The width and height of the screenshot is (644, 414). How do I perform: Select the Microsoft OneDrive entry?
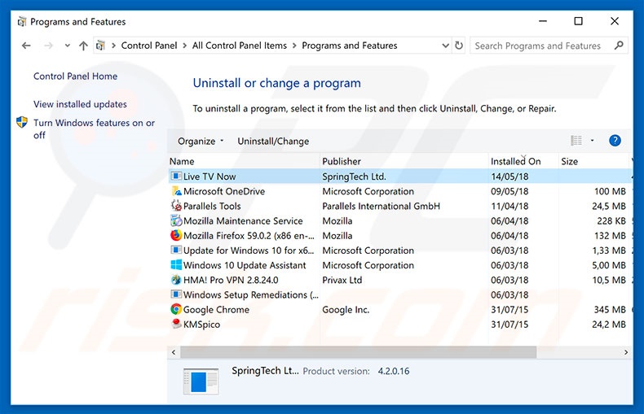[x=224, y=191]
